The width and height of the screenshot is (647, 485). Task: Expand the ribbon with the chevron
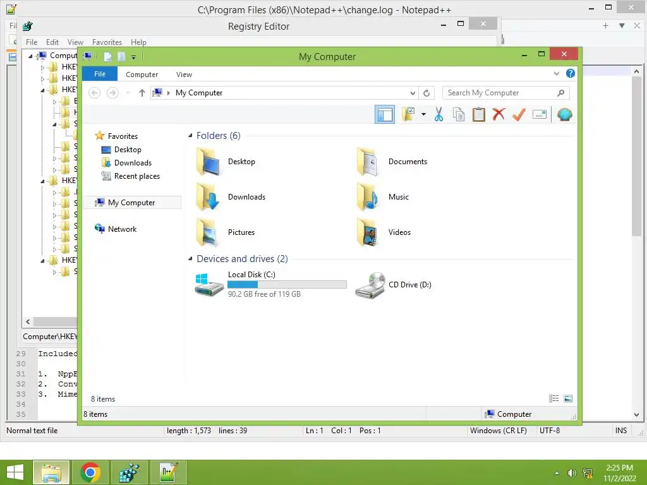tap(556, 74)
